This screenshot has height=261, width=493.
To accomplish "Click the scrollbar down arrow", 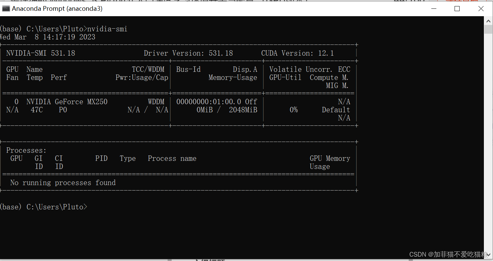I will [488, 255].
